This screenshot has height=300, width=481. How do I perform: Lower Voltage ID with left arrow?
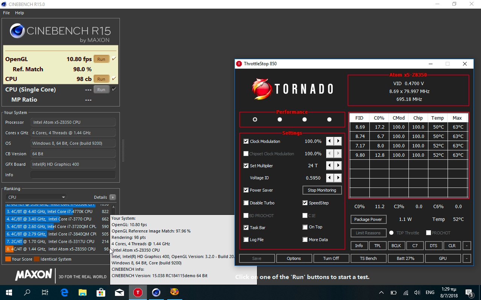(x=330, y=178)
